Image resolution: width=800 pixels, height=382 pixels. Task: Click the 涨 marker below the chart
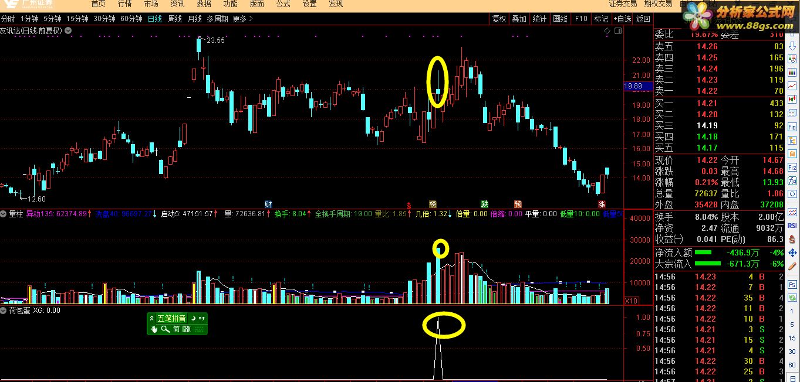(x=602, y=204)
